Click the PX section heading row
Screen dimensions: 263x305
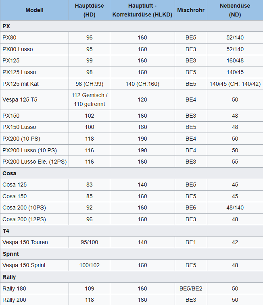coord(131,26)
